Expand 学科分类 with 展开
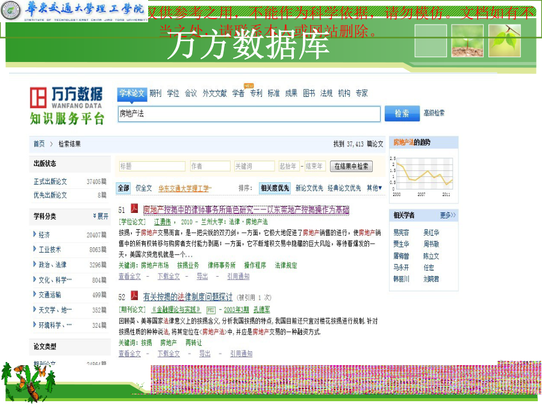This screenshot has width=542, height=406. tap(101, 216)
